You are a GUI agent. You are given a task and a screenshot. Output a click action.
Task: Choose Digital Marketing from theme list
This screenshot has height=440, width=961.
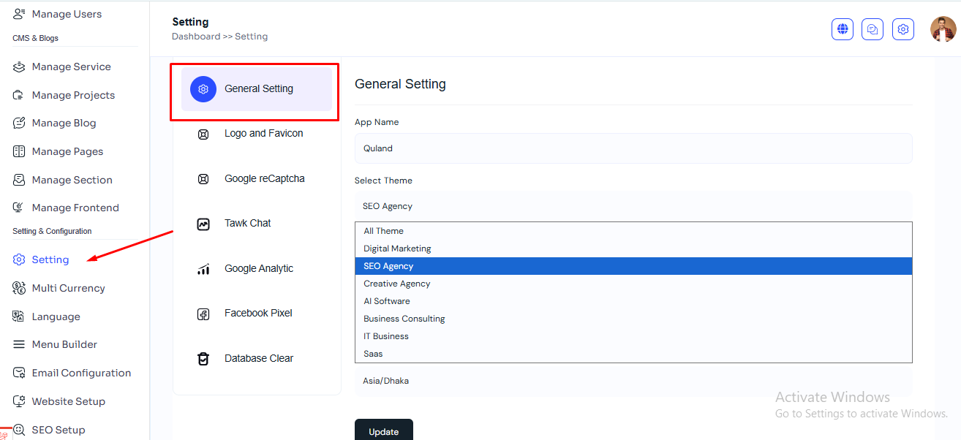click(397, 249)
